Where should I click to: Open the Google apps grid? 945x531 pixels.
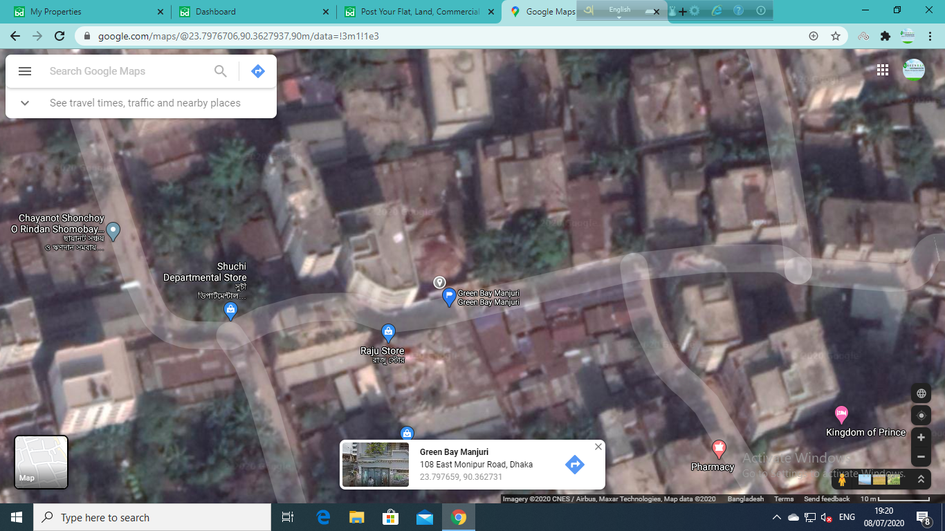tap(883, 70)
